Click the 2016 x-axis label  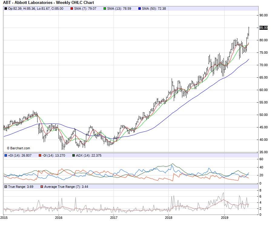click(58, 218)
